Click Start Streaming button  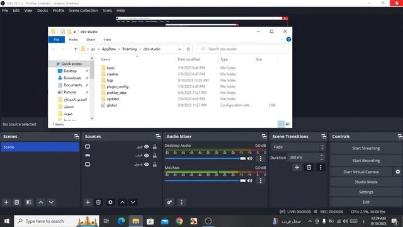pos(366,148)
